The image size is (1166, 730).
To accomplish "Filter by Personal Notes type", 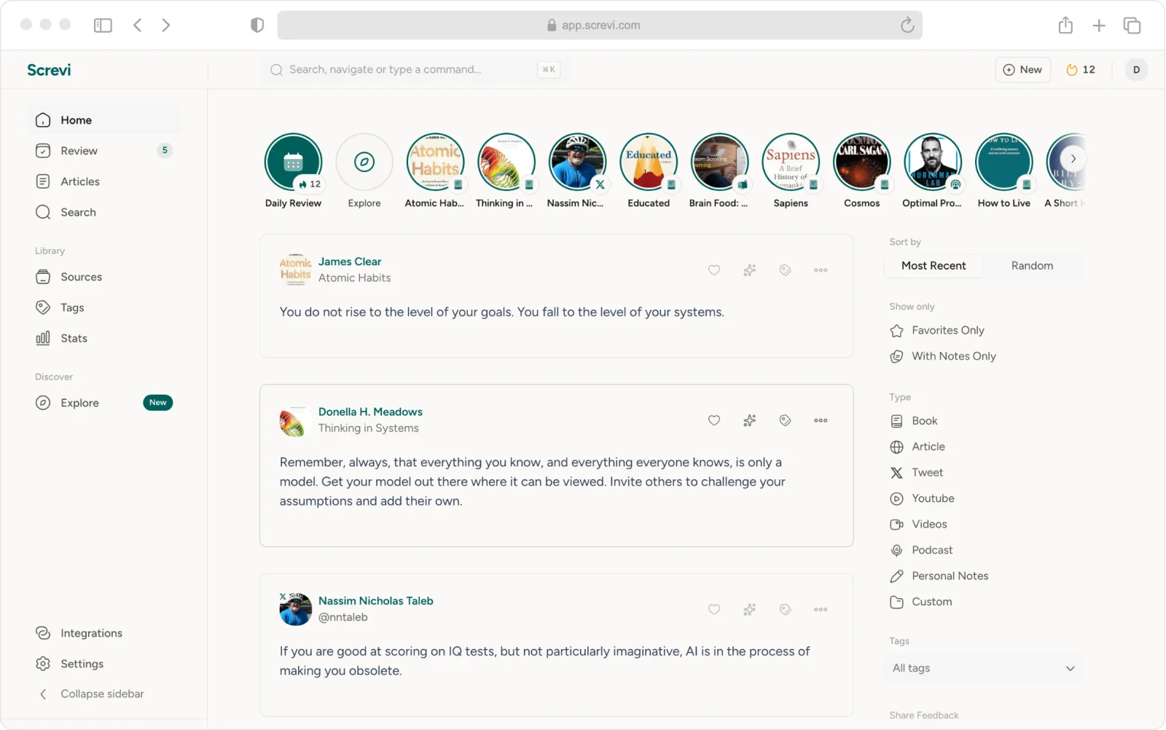I will point(939,576).
